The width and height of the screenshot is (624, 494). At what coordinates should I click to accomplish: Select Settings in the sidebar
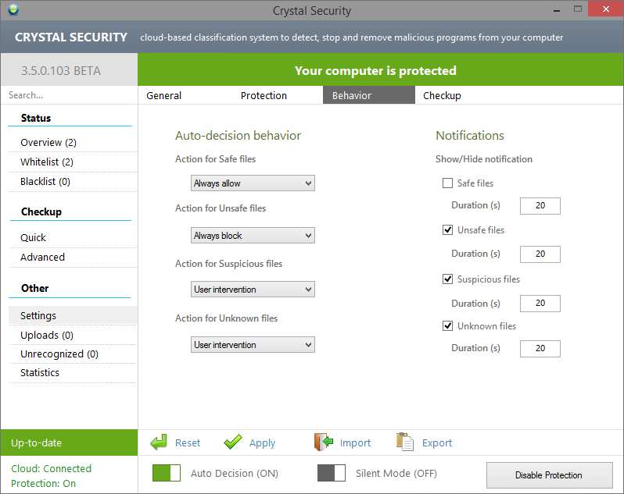click(73, 315)
